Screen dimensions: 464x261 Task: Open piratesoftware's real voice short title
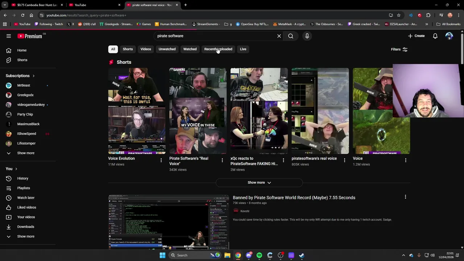(314, 158)
